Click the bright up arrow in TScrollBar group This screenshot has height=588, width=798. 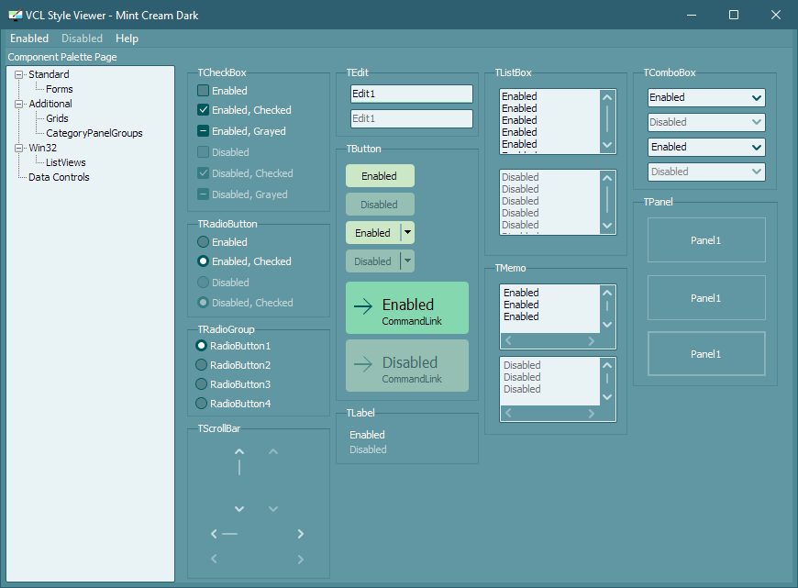(239, 451)
